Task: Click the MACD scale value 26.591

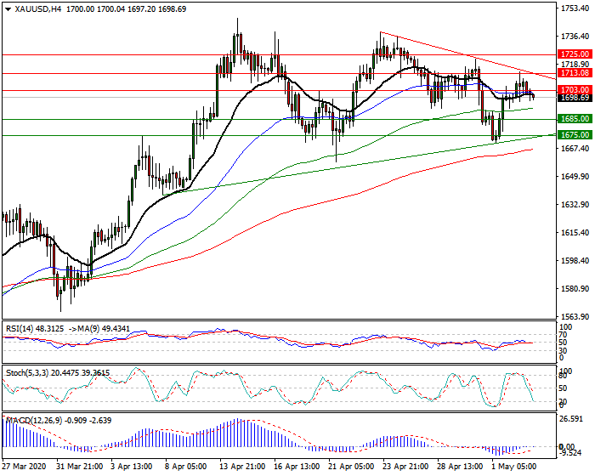Action: (571, 419)
